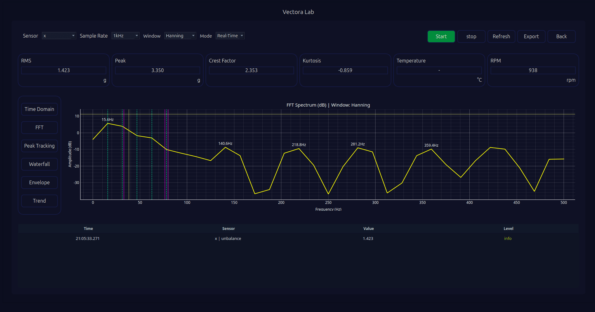Click the Level column header
Screen dimensions: 595x312
point(508,228)
